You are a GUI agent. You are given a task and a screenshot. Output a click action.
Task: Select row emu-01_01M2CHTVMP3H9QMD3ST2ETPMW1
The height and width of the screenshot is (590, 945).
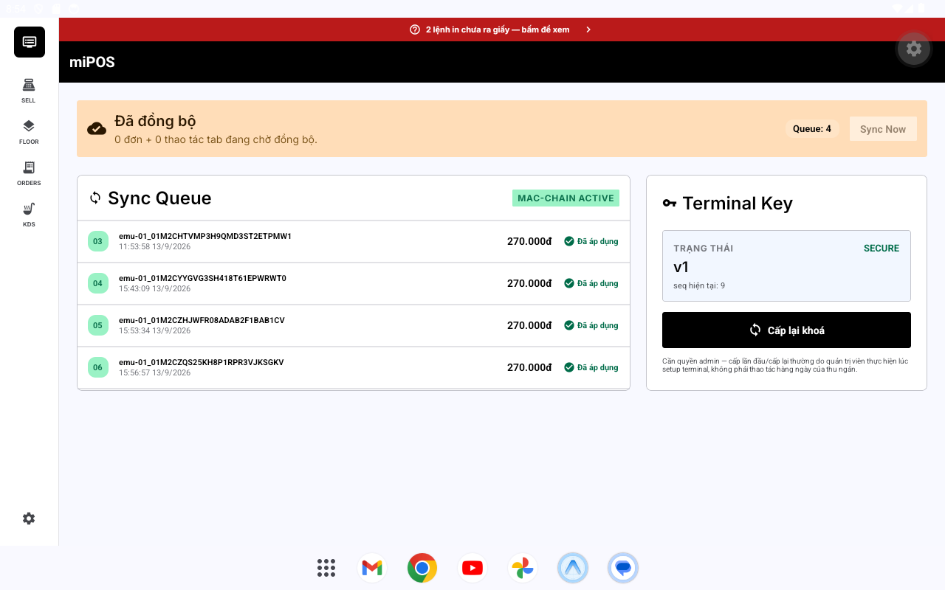pyautogui.click(x=354, y=241)
